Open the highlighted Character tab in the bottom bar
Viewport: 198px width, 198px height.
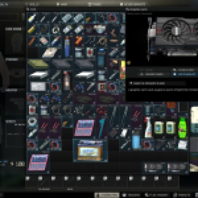click(x=107, y=195)
